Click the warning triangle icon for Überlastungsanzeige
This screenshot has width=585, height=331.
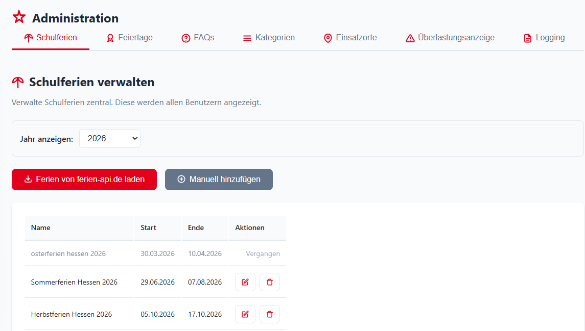410,38
